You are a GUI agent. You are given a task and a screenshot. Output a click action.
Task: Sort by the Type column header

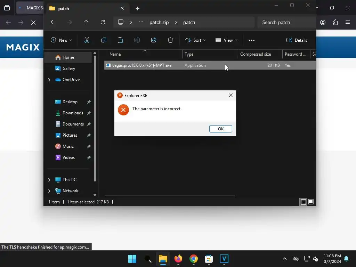(210, 54)
